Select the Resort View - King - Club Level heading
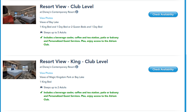 coord(74,62)
